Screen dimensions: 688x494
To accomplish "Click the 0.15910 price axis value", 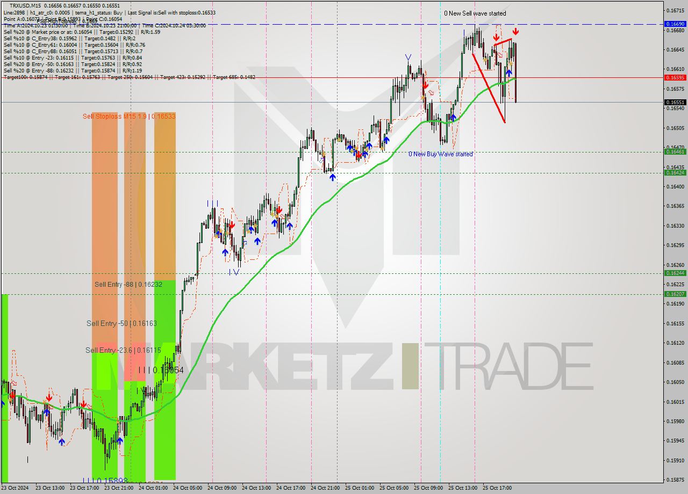I will point(675,460).
